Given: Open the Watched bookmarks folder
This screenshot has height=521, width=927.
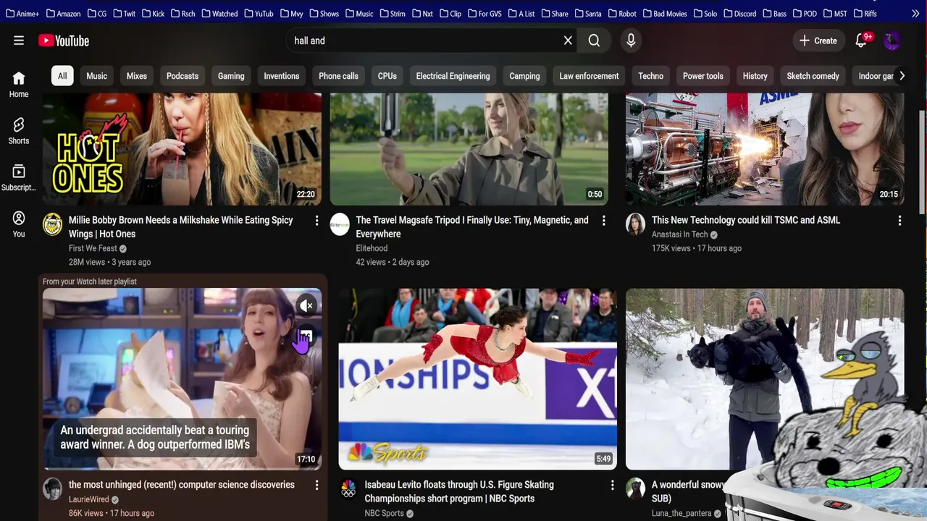Looking at the screenshot, I should pos(219,13).
